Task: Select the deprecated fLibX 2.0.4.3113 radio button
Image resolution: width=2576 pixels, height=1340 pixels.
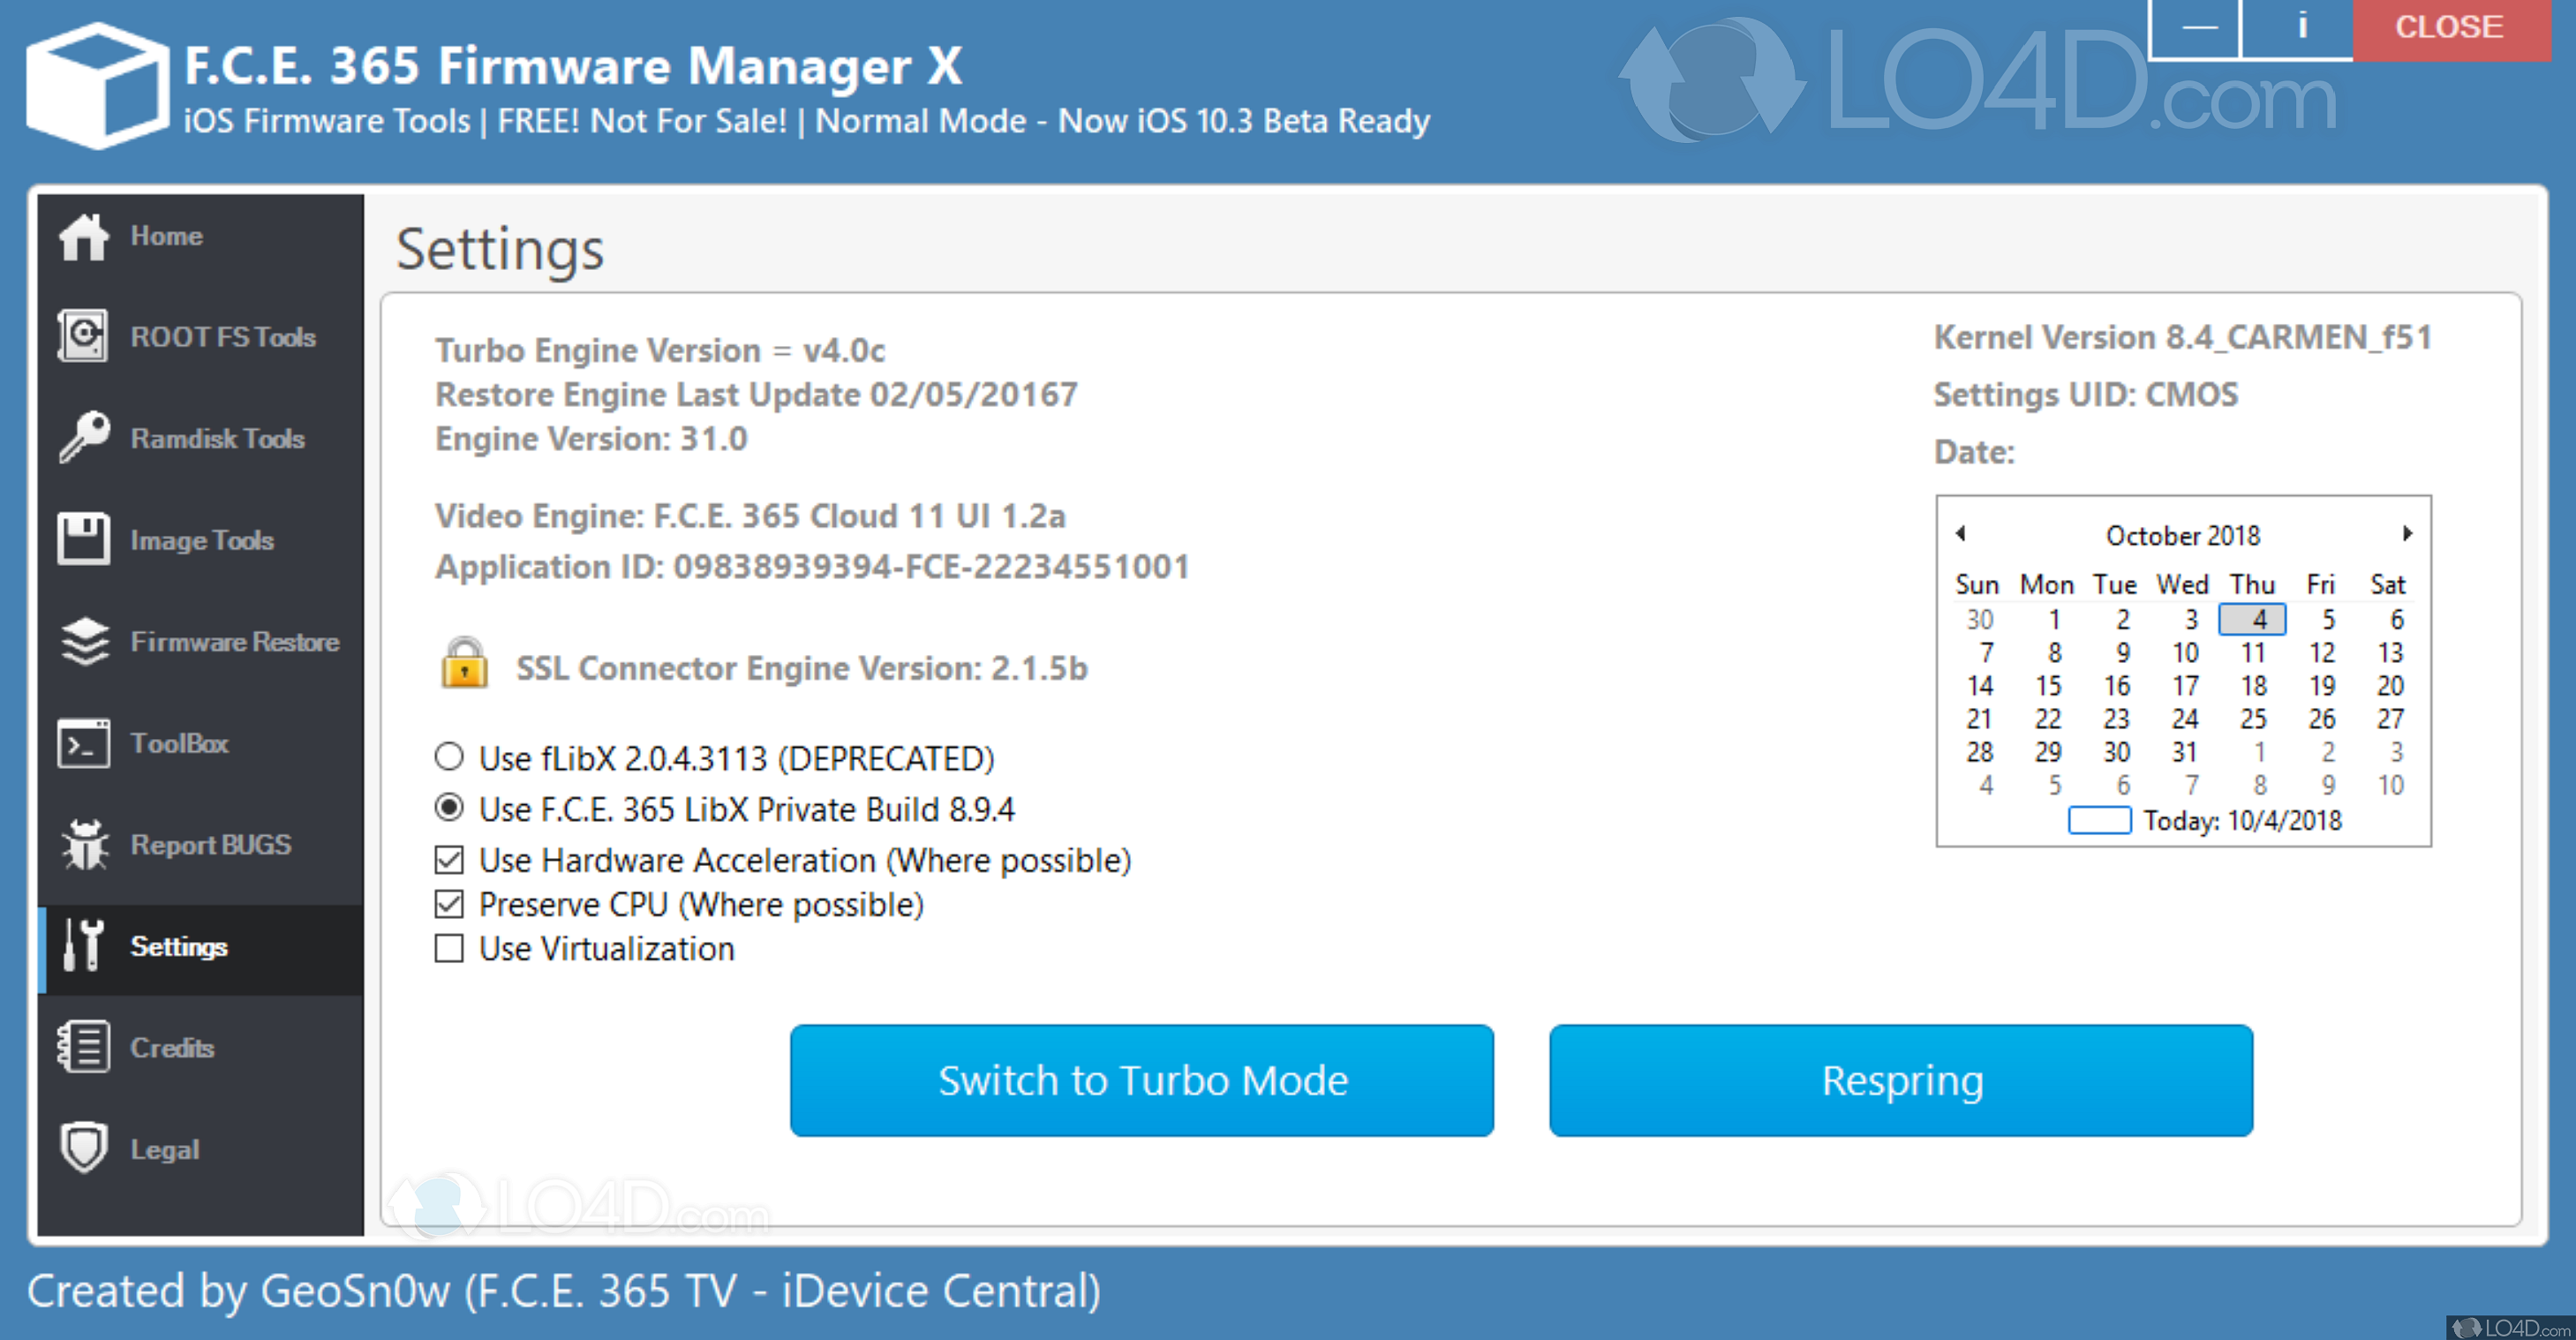Action: pos(449,757)
